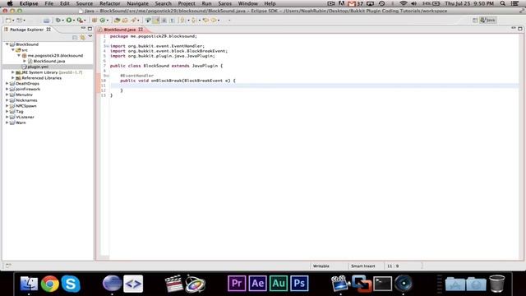Viewport: 526px width, 296px height.
Task: Toggle Link with Editor in Package Explorer
Action: pos(82,38)
